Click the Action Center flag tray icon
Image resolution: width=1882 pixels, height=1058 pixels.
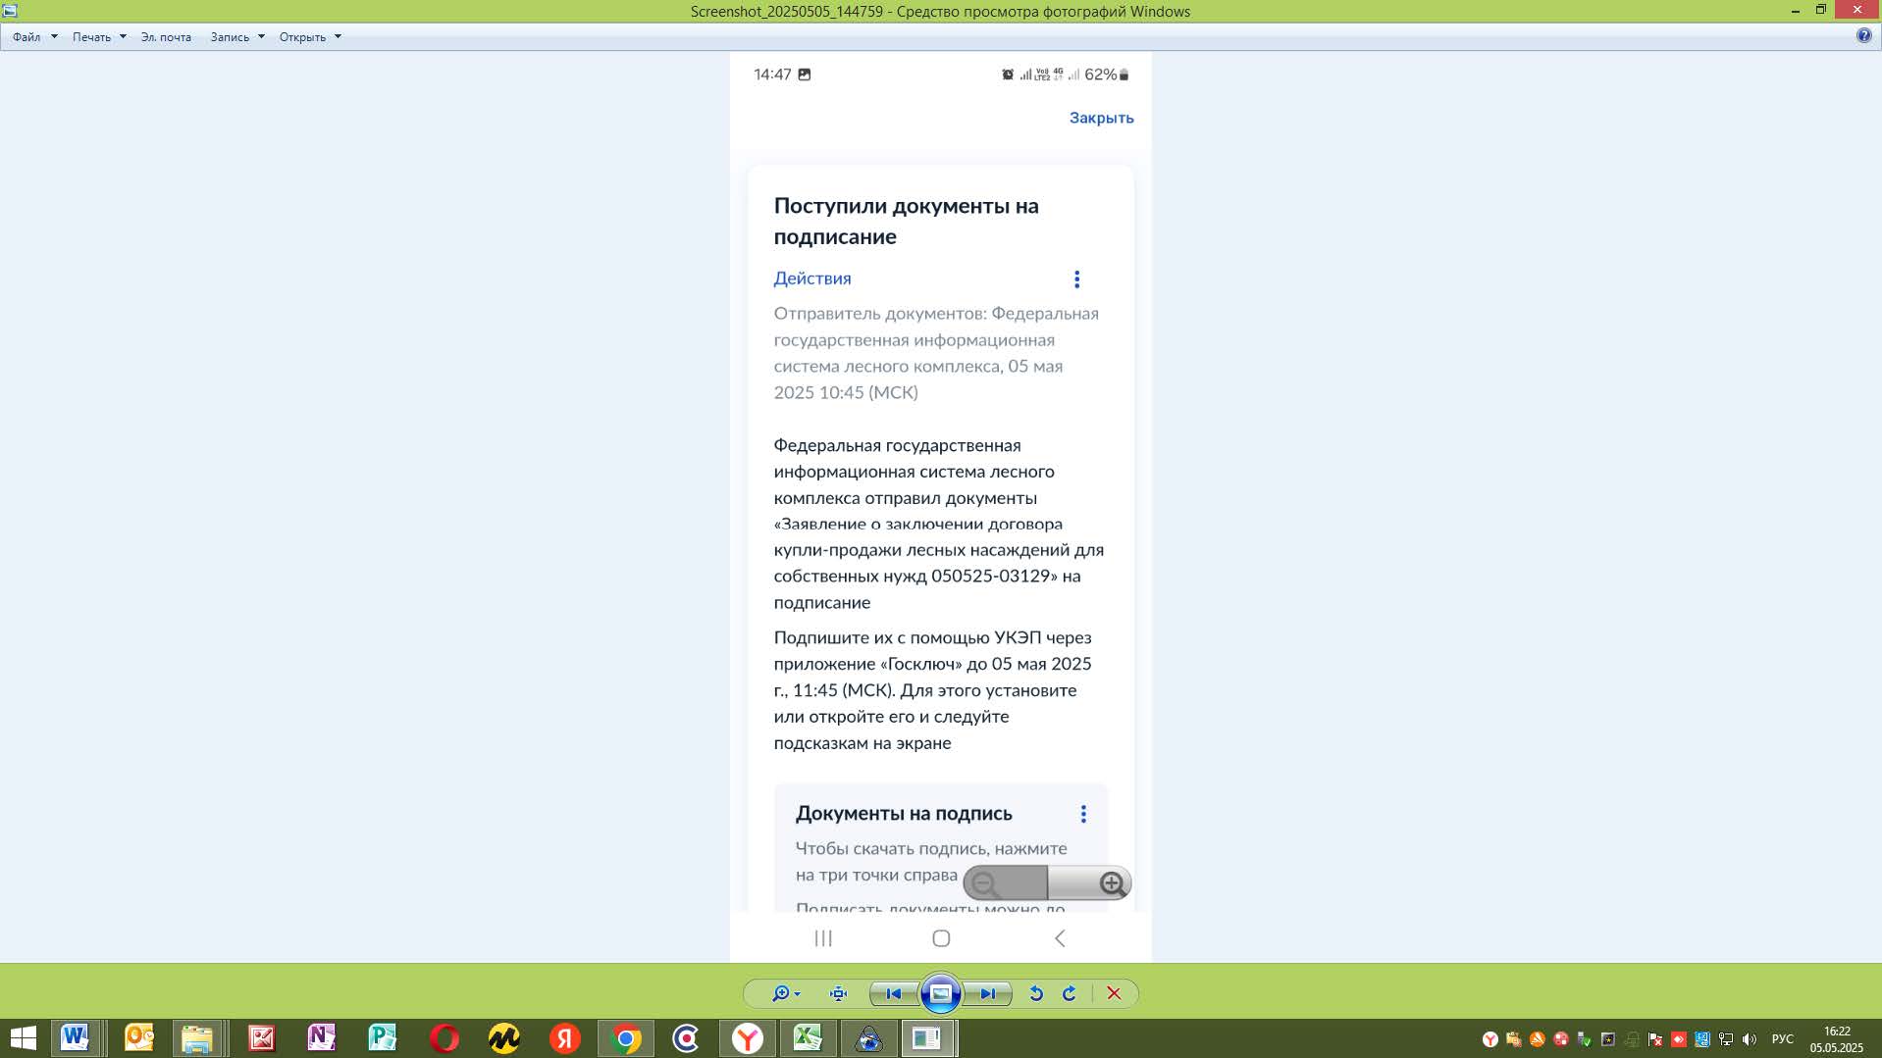(1655, 1039)
